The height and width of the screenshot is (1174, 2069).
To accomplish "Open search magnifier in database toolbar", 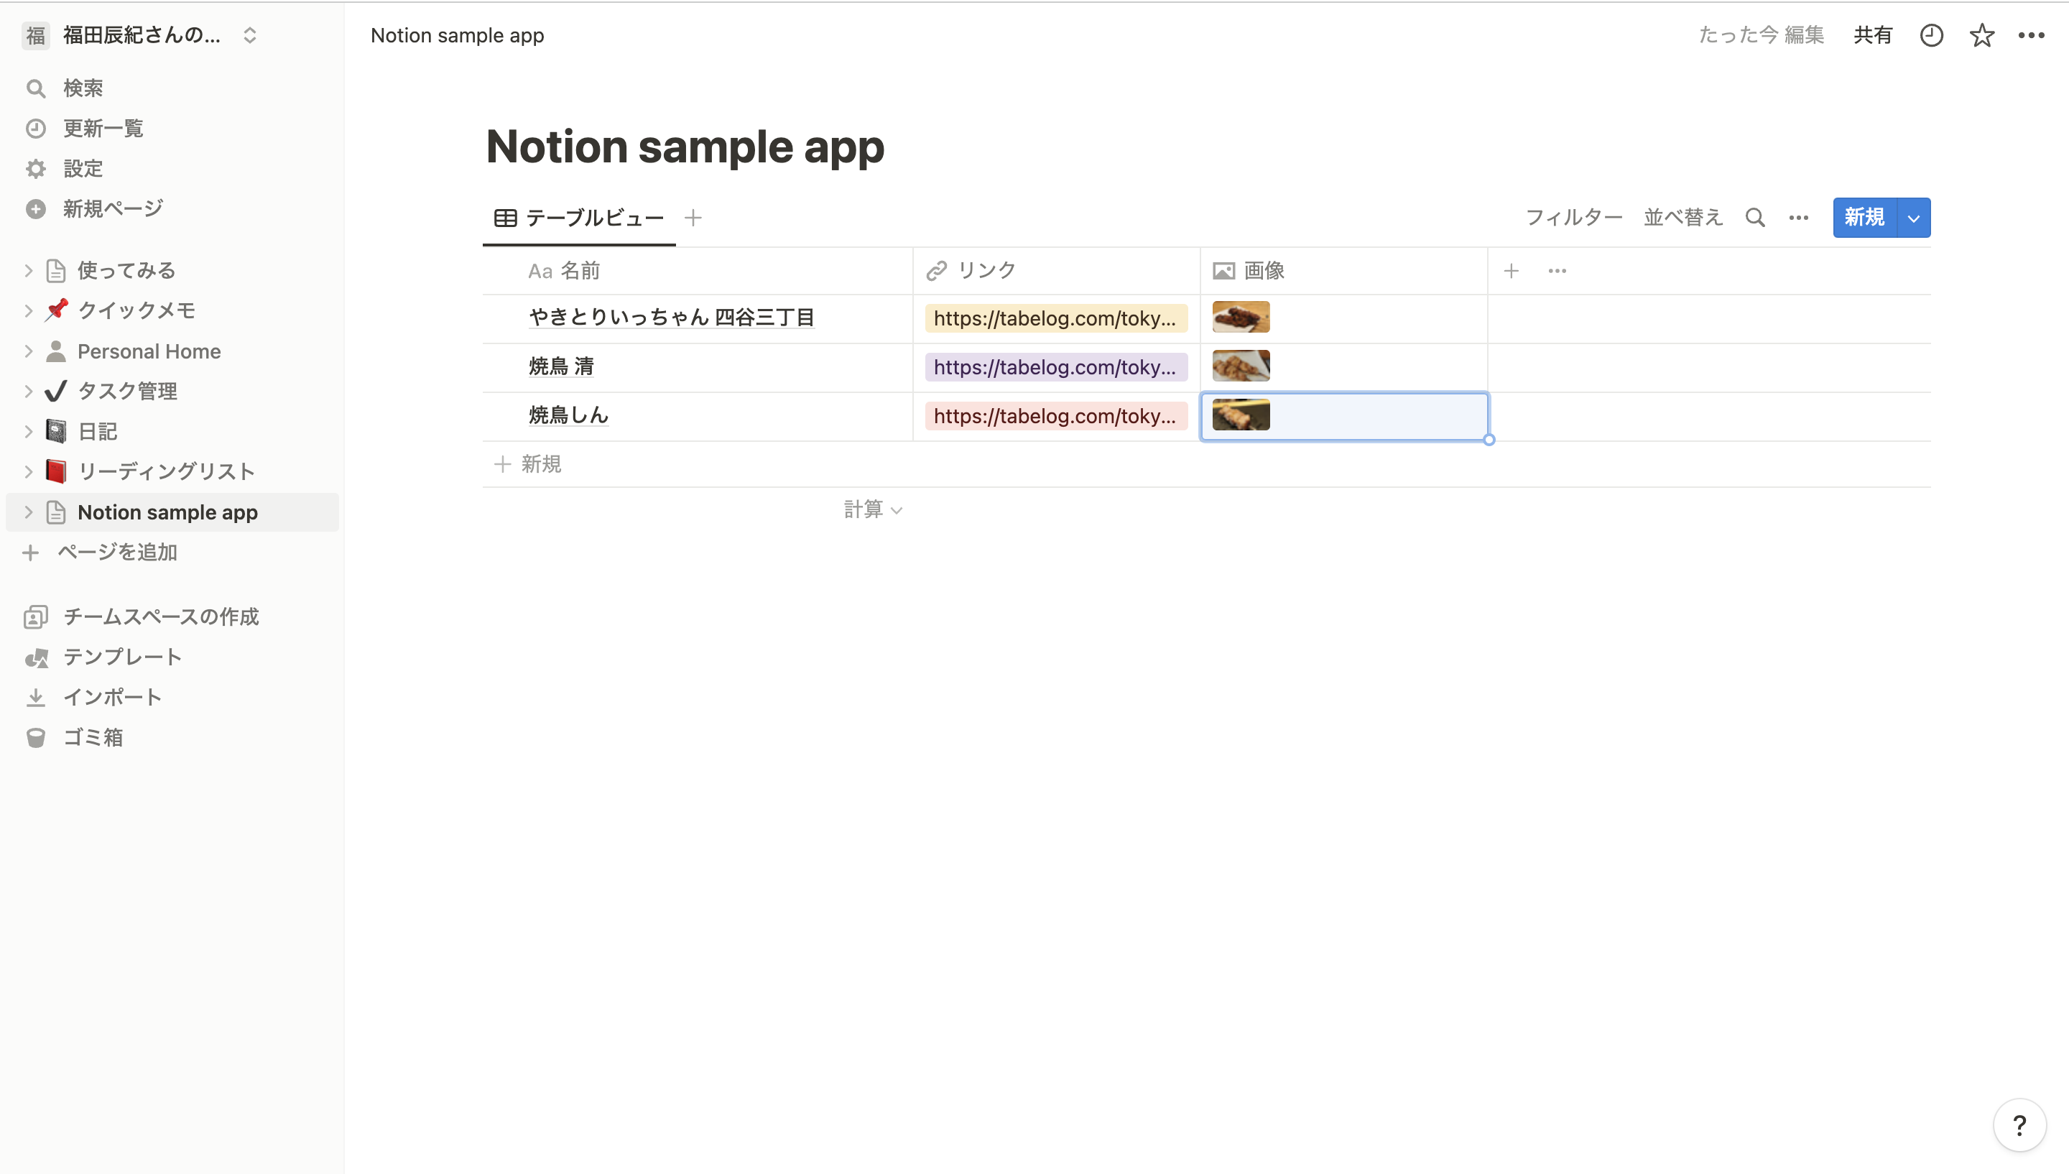I will click(x=1754, y=218).
